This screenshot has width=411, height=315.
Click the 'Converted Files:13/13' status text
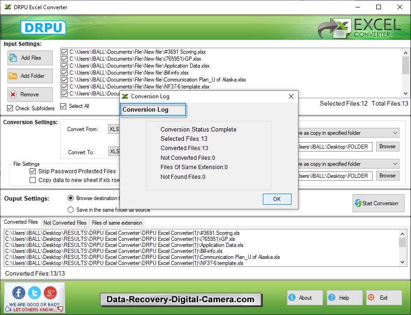[35, 274]
